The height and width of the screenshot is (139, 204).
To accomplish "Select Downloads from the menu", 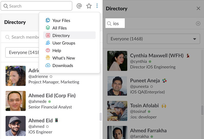I will pyautogui.click(x=69, y=65).
